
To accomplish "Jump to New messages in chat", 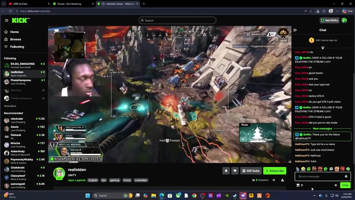I will pos(322,129).
